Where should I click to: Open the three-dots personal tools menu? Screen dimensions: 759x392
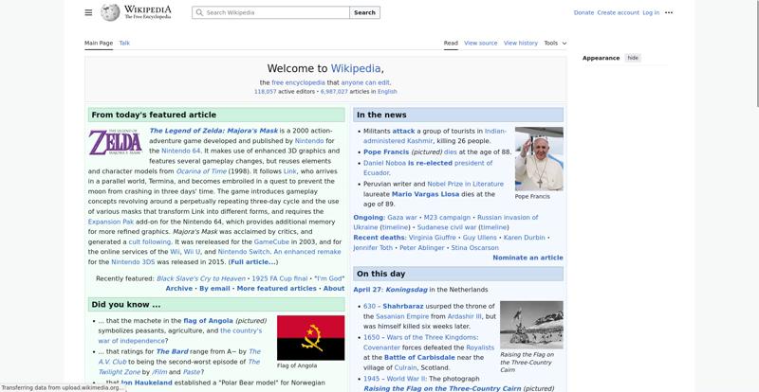[669, 12]
